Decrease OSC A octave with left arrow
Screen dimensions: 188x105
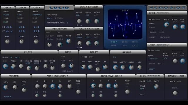point(7,27)
